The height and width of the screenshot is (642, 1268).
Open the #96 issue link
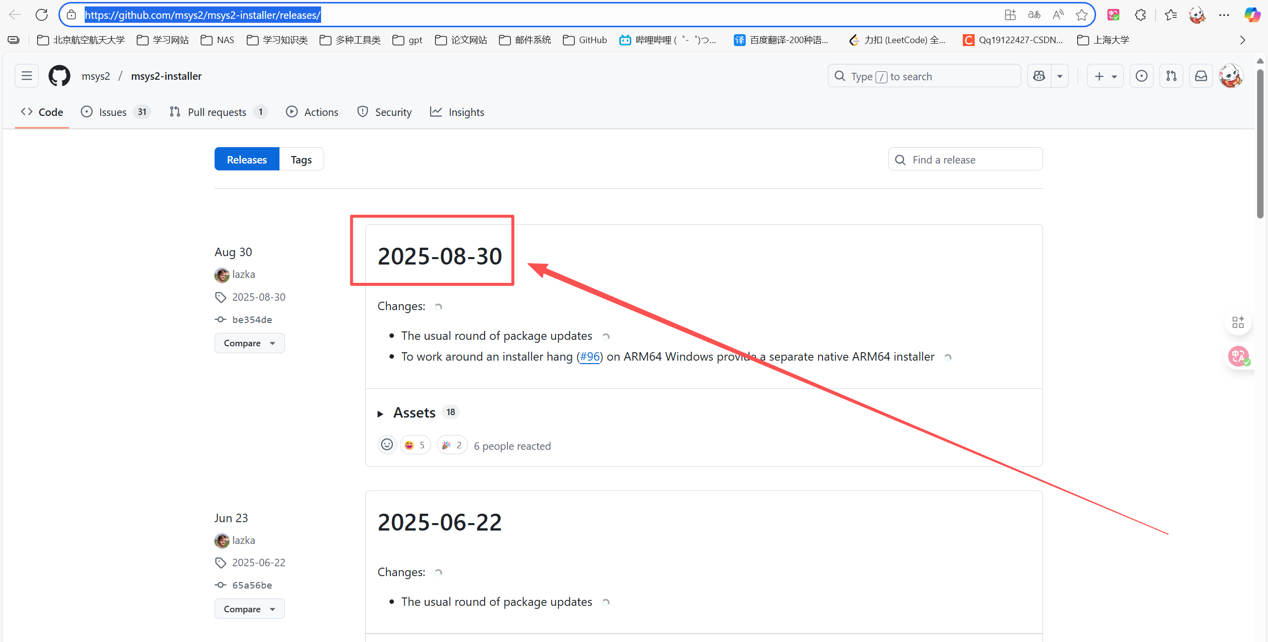590,357
